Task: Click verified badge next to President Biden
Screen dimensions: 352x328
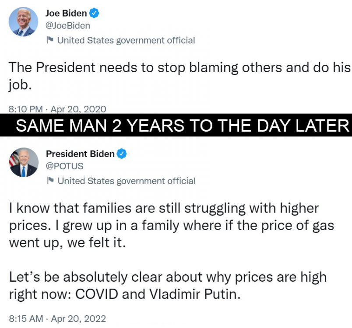Action: [122, 154]
